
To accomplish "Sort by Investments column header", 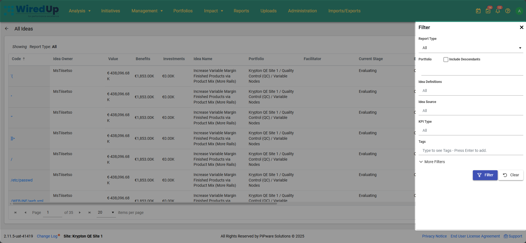I will pyautogui.click(x=174, y=59).
